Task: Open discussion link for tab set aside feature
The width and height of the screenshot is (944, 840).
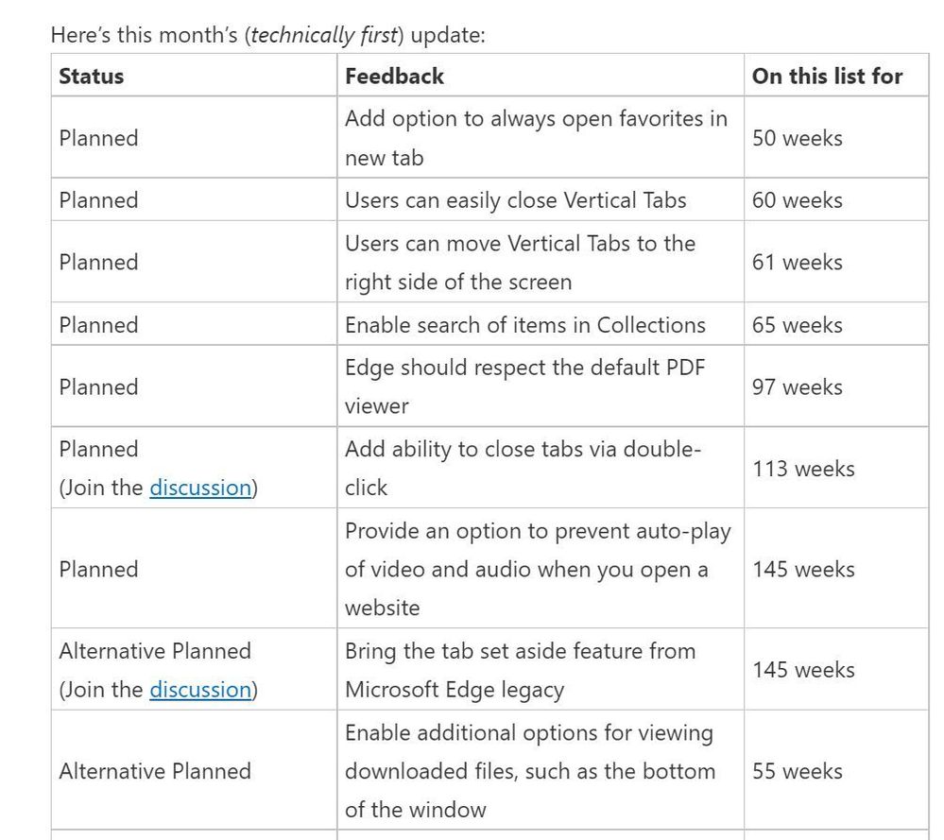Action: point(200,690)
